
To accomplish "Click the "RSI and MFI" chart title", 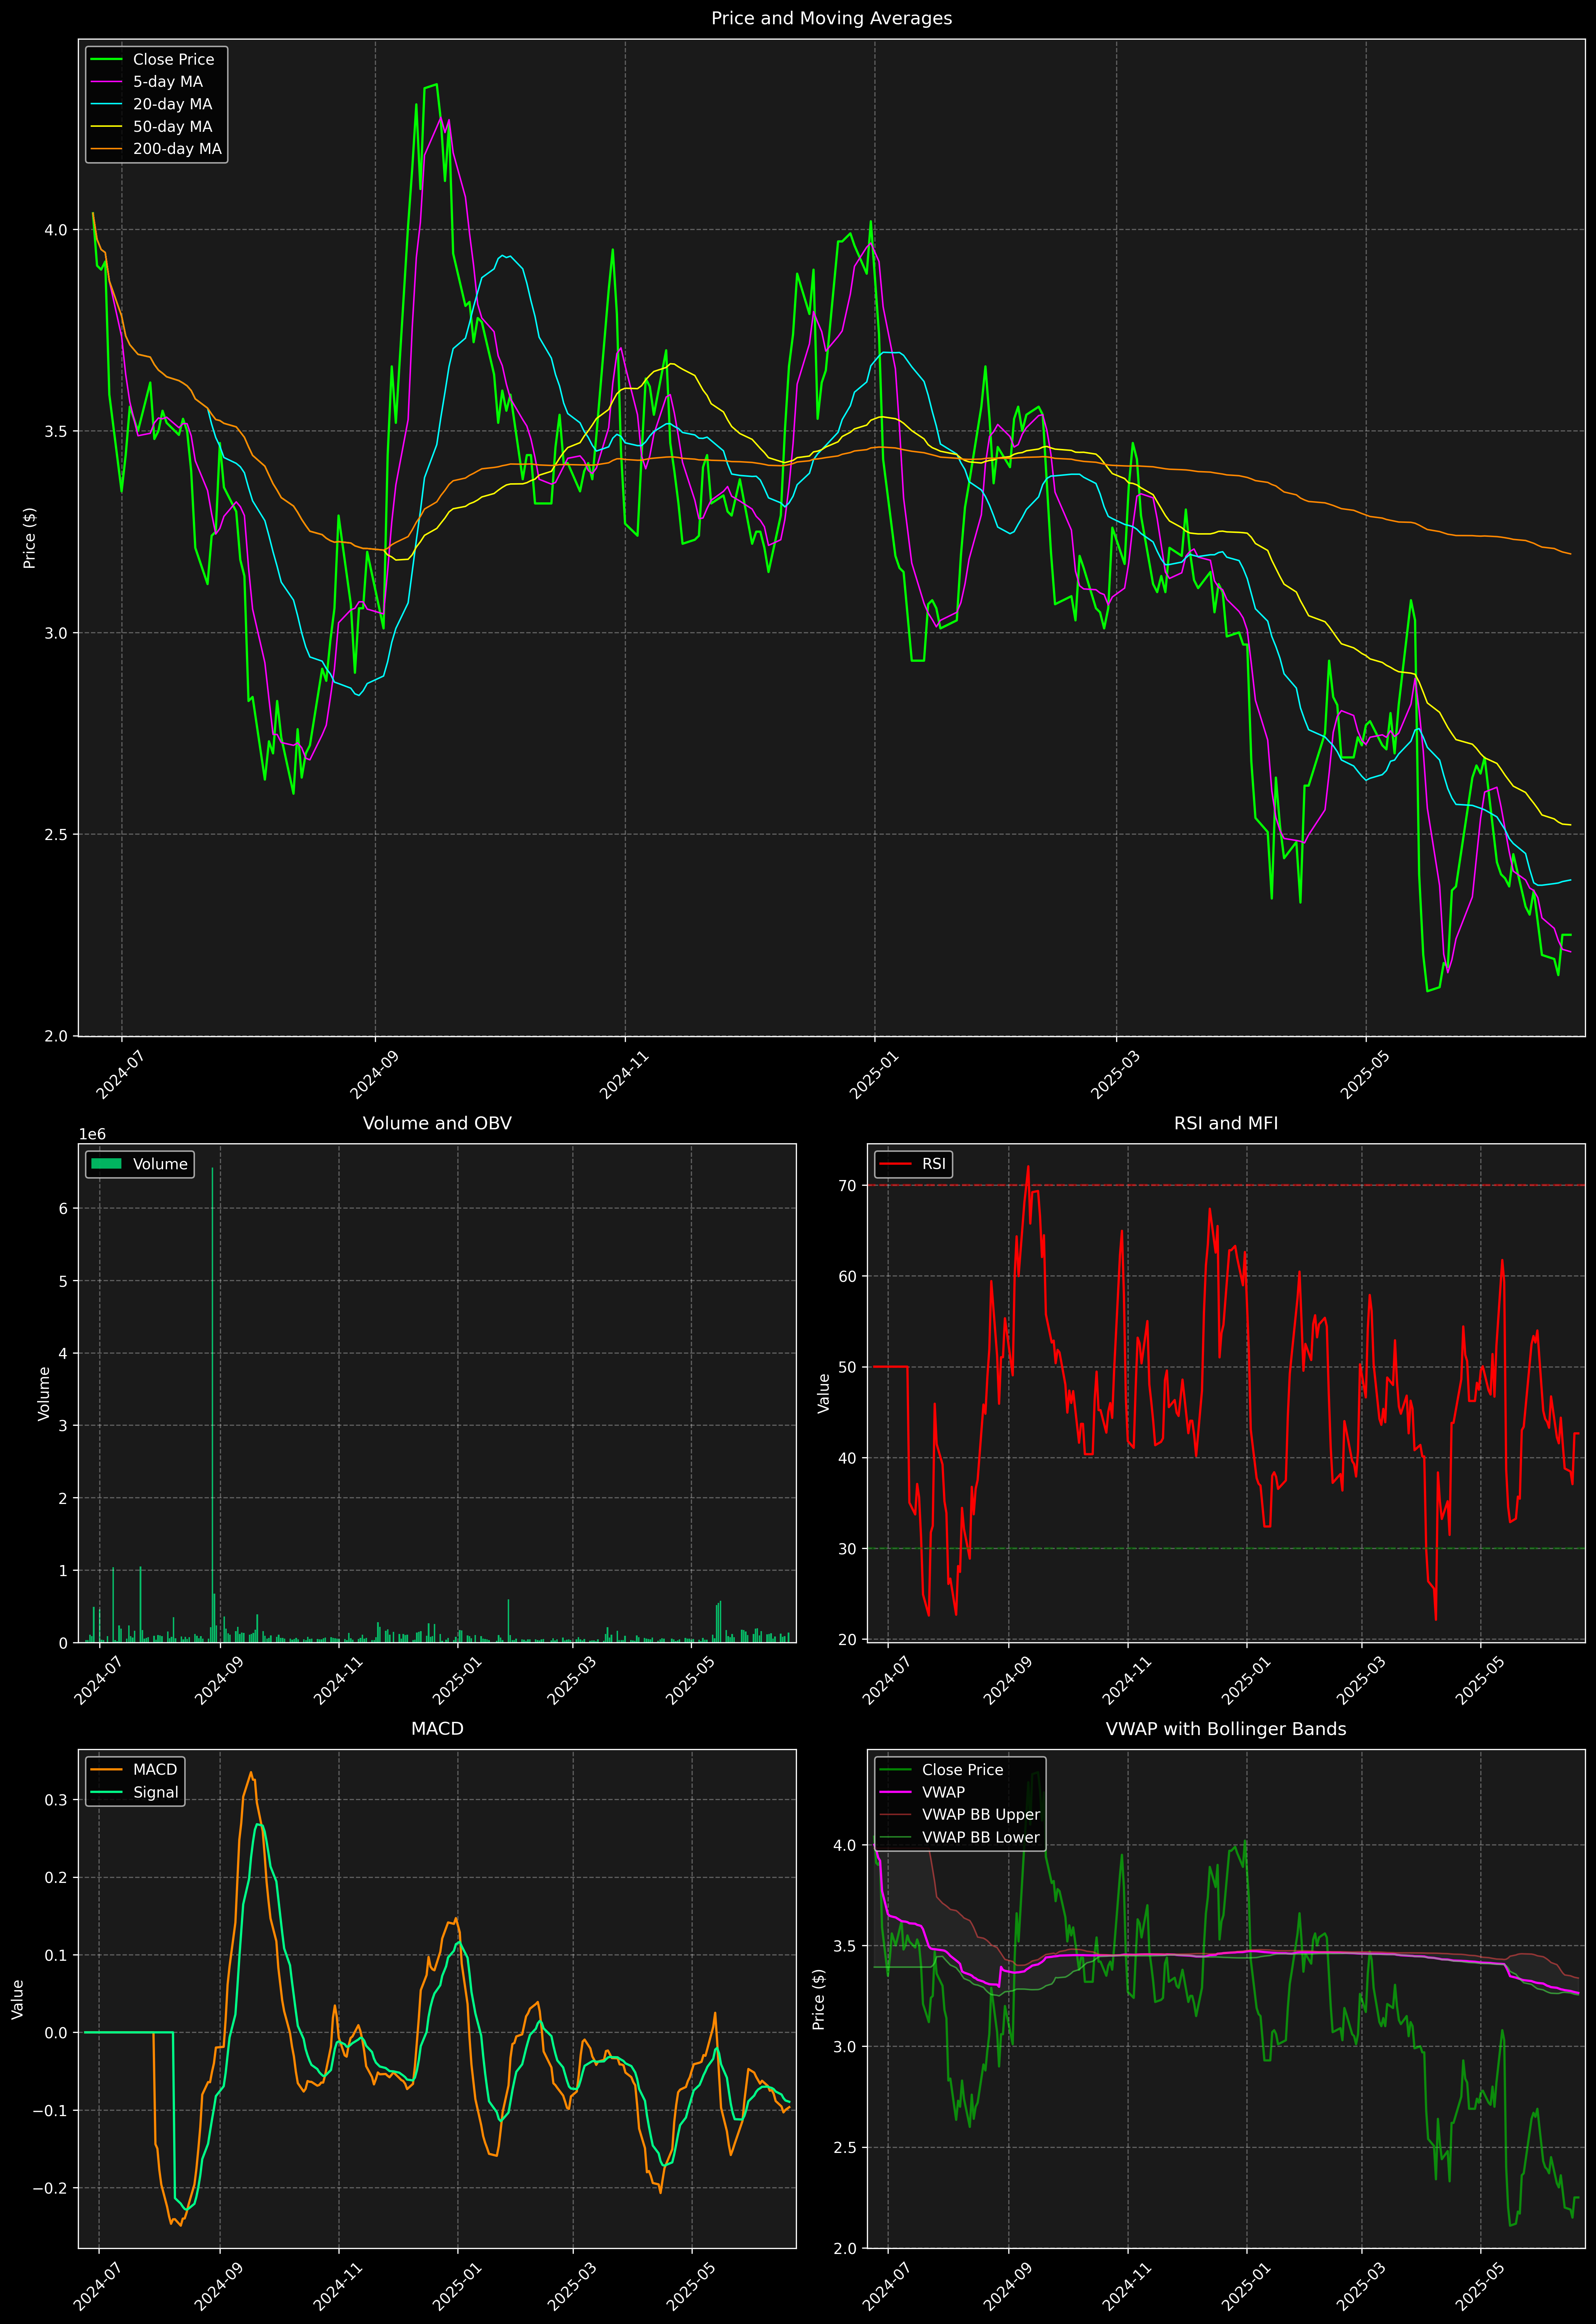I will click(x=1226, y=1123).
